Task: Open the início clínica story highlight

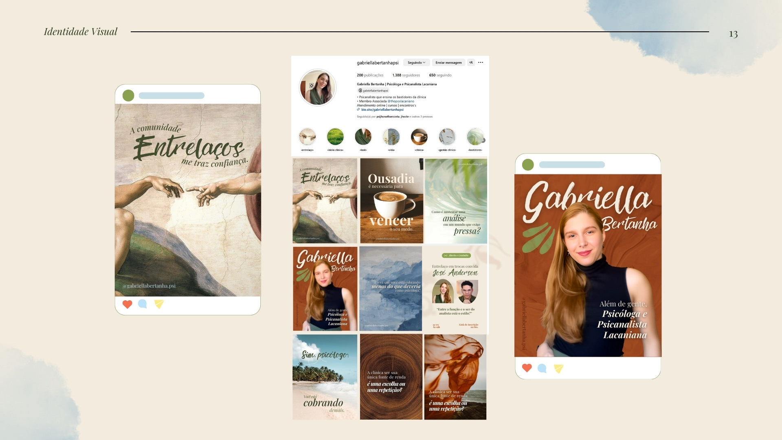Action: click(x=335, y=137)
